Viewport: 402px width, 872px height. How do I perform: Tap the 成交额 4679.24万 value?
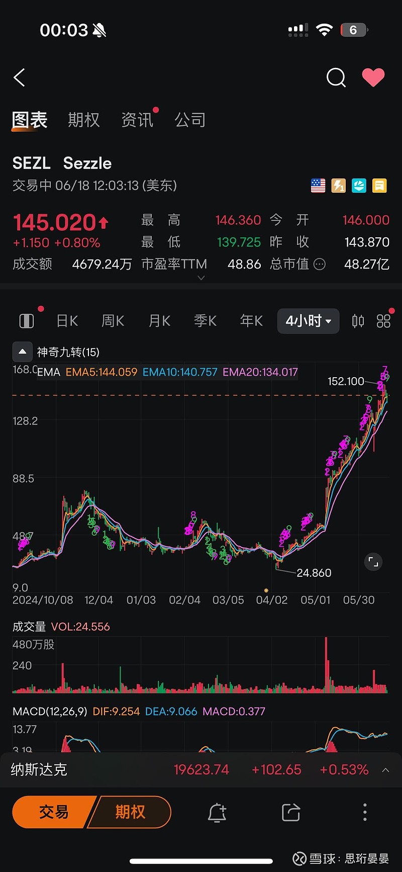(102, 265)
